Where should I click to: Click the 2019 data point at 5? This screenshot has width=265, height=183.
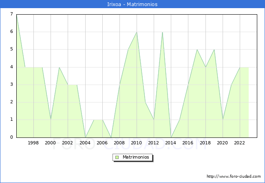click(214, 50)
